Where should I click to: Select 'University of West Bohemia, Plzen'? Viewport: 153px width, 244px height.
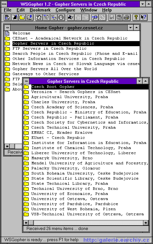coord(73,209)
